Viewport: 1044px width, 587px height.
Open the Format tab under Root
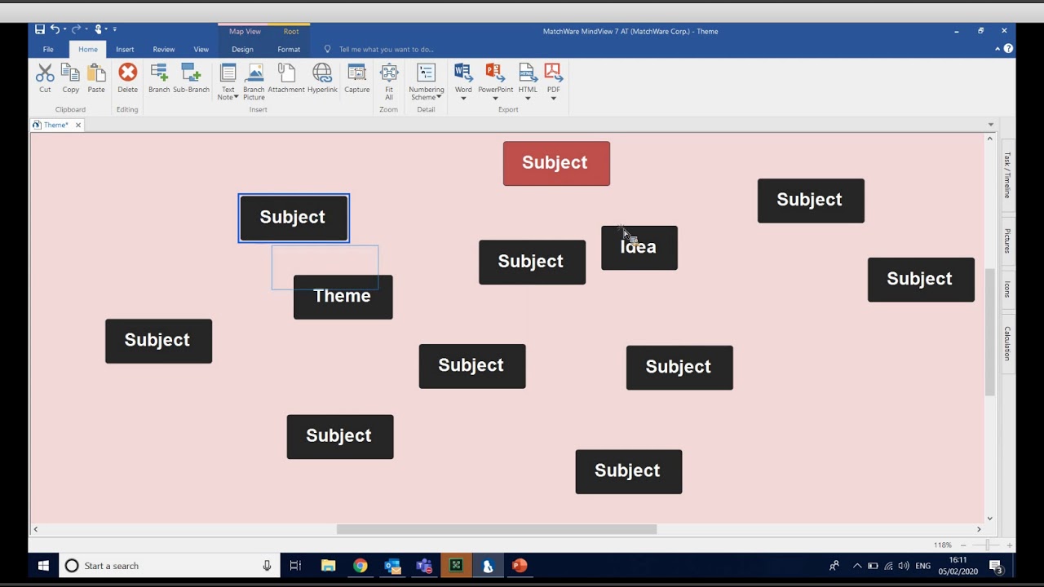289,49
